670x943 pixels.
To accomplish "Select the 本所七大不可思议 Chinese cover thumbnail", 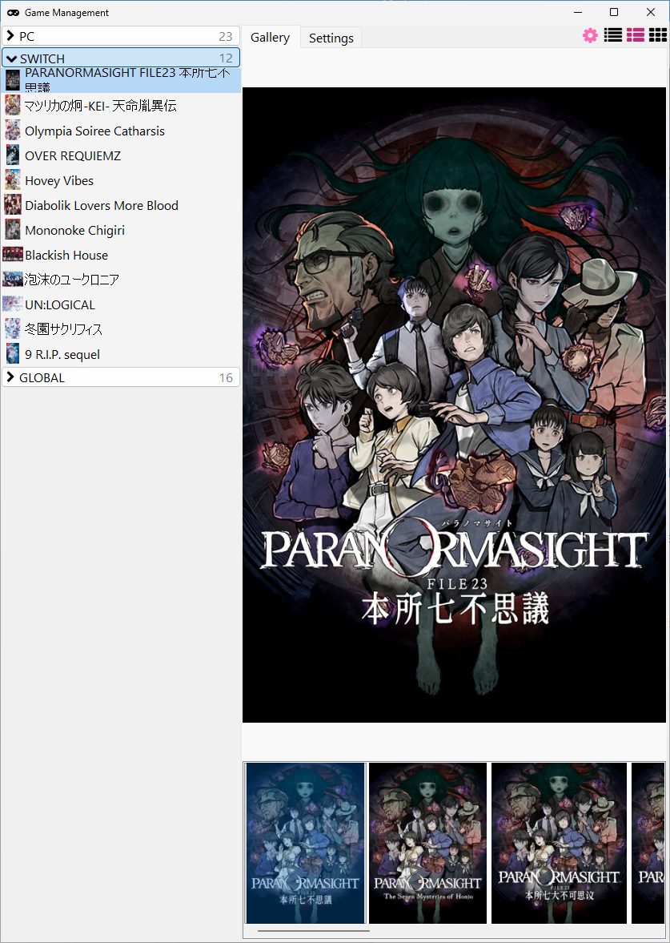I will pyautogui.click(x=559, y=843).
